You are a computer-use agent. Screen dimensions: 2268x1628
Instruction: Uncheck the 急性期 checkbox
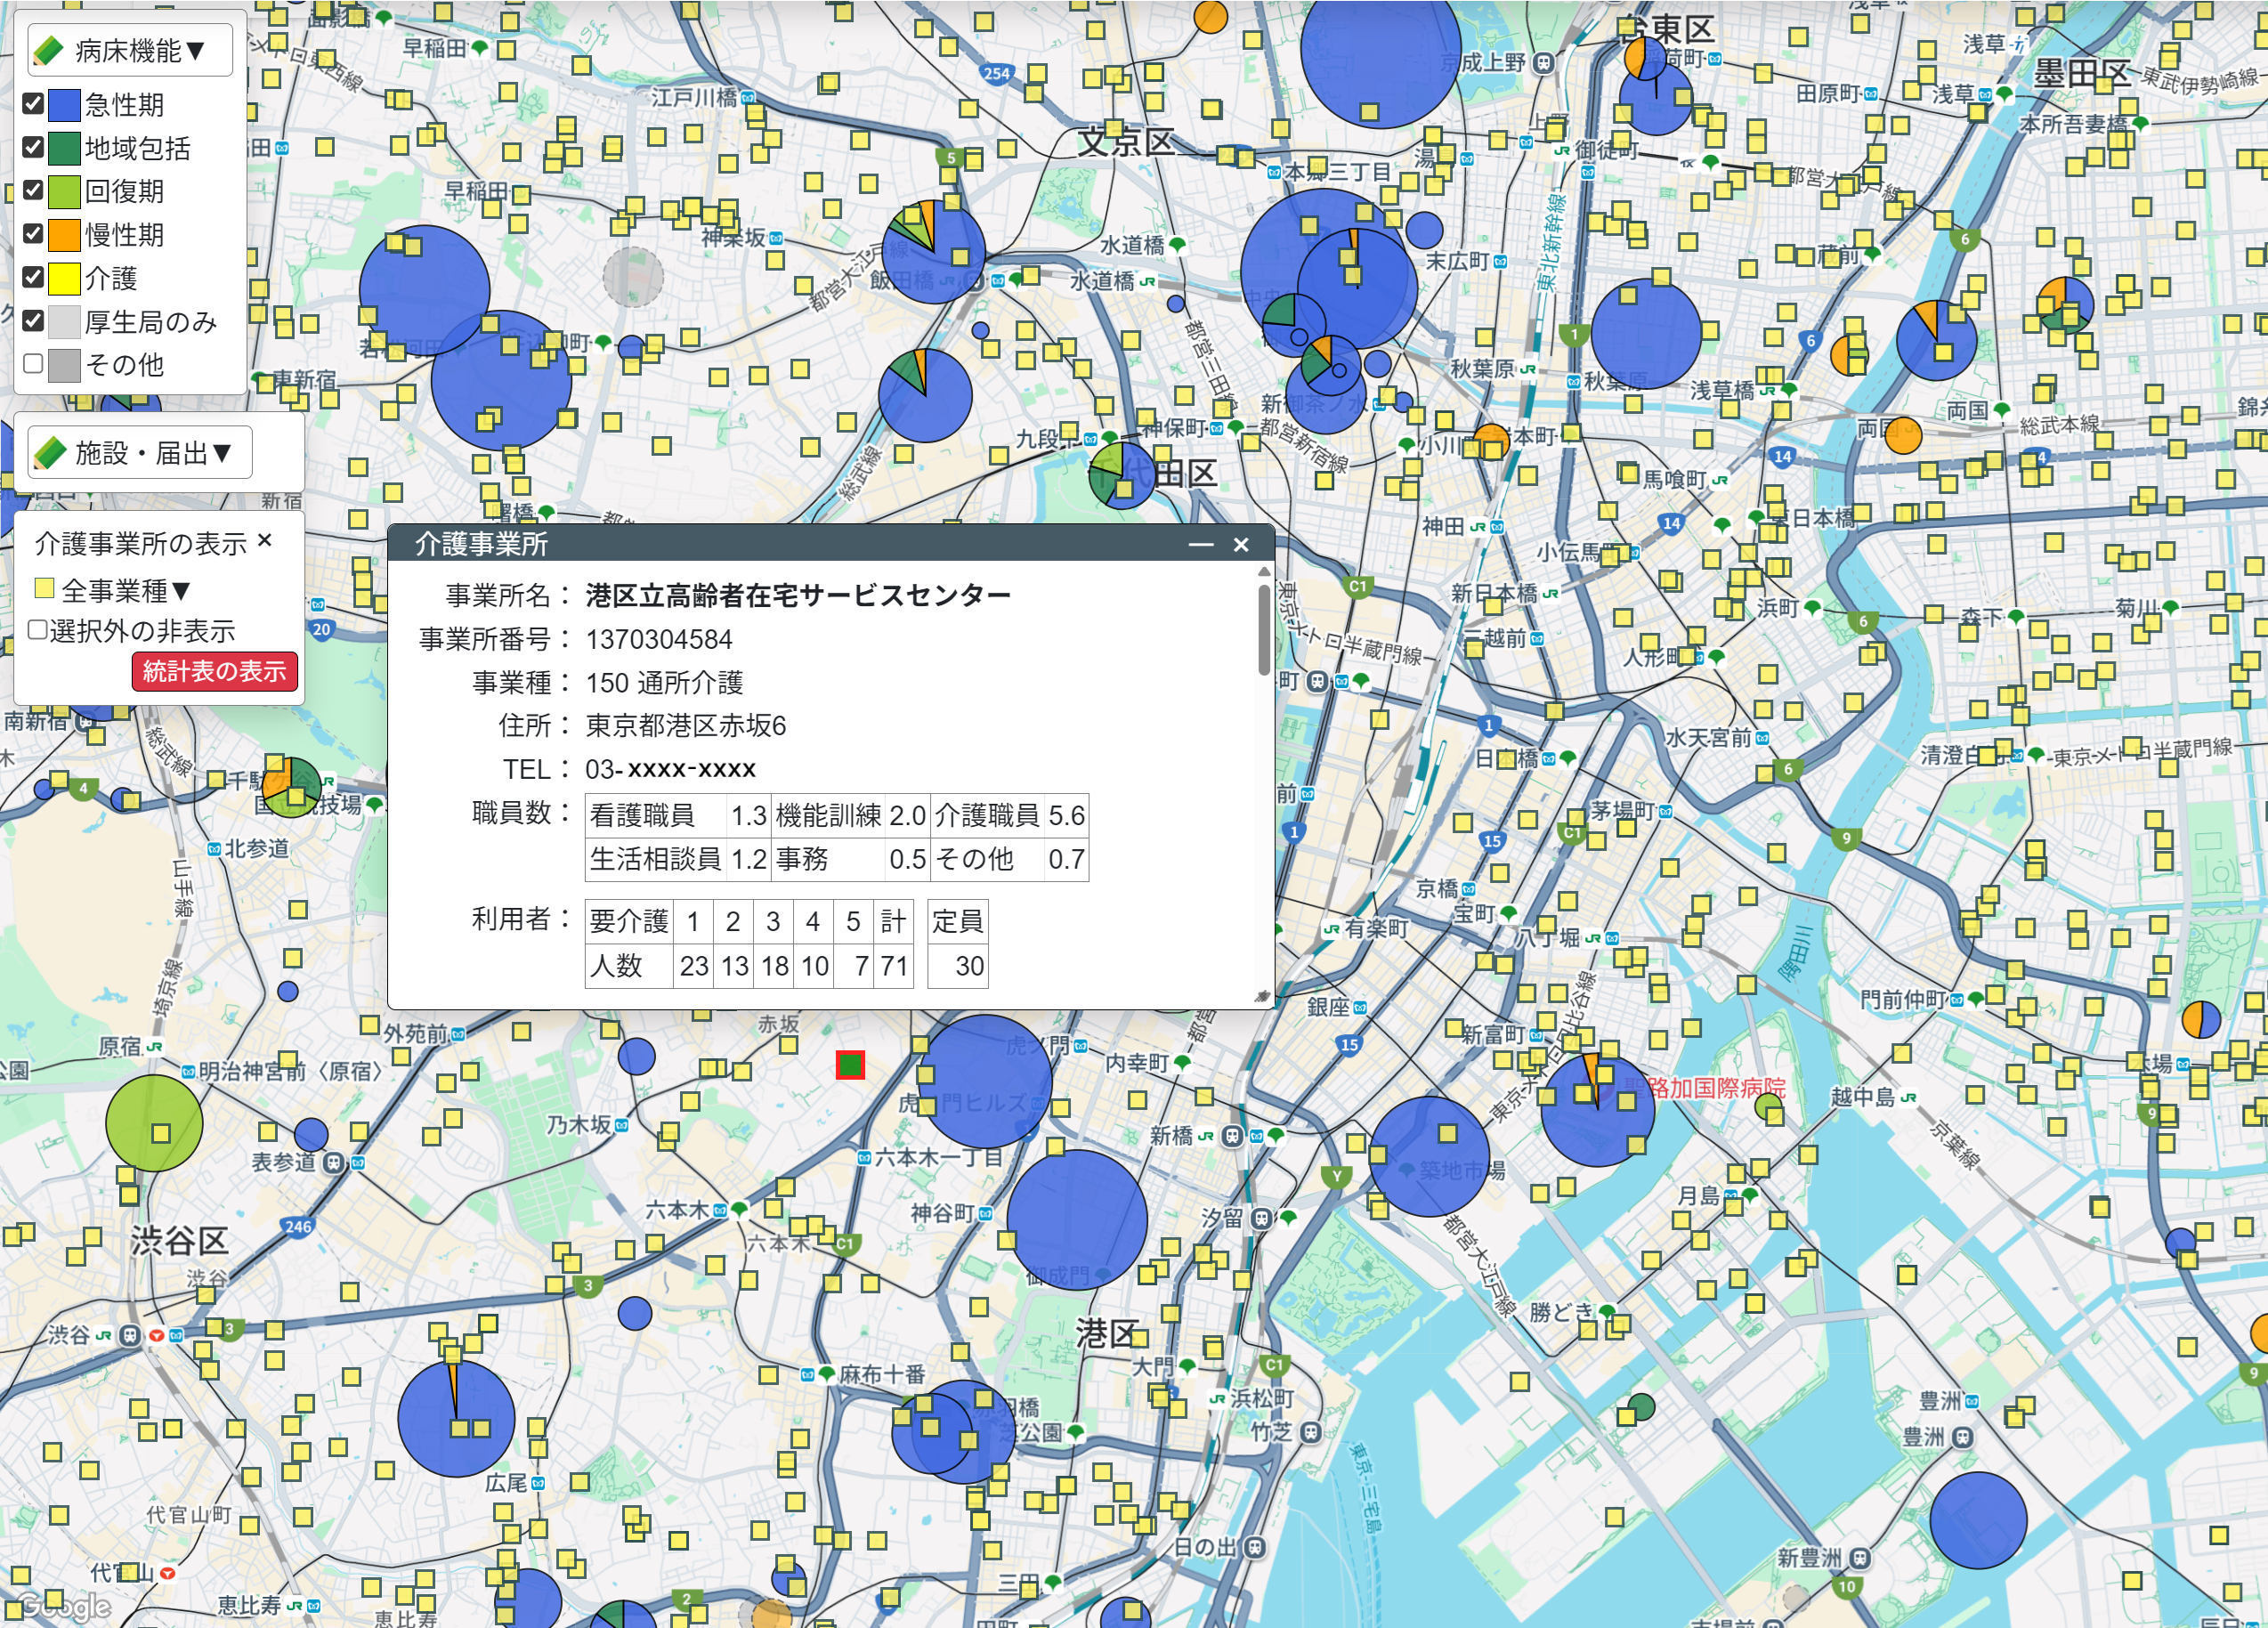tap(33, 103)
